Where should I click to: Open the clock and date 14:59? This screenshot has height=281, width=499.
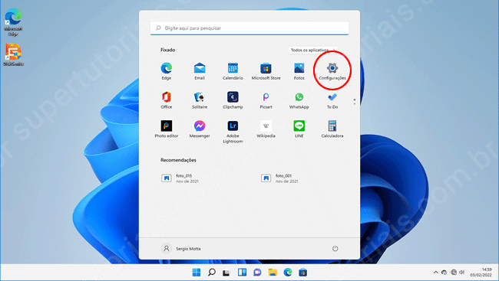(481, 273)
